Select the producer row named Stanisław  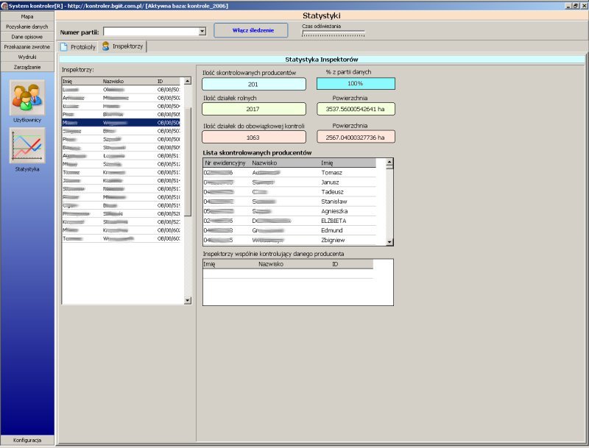pyautogui.click(x=289, y=202)
